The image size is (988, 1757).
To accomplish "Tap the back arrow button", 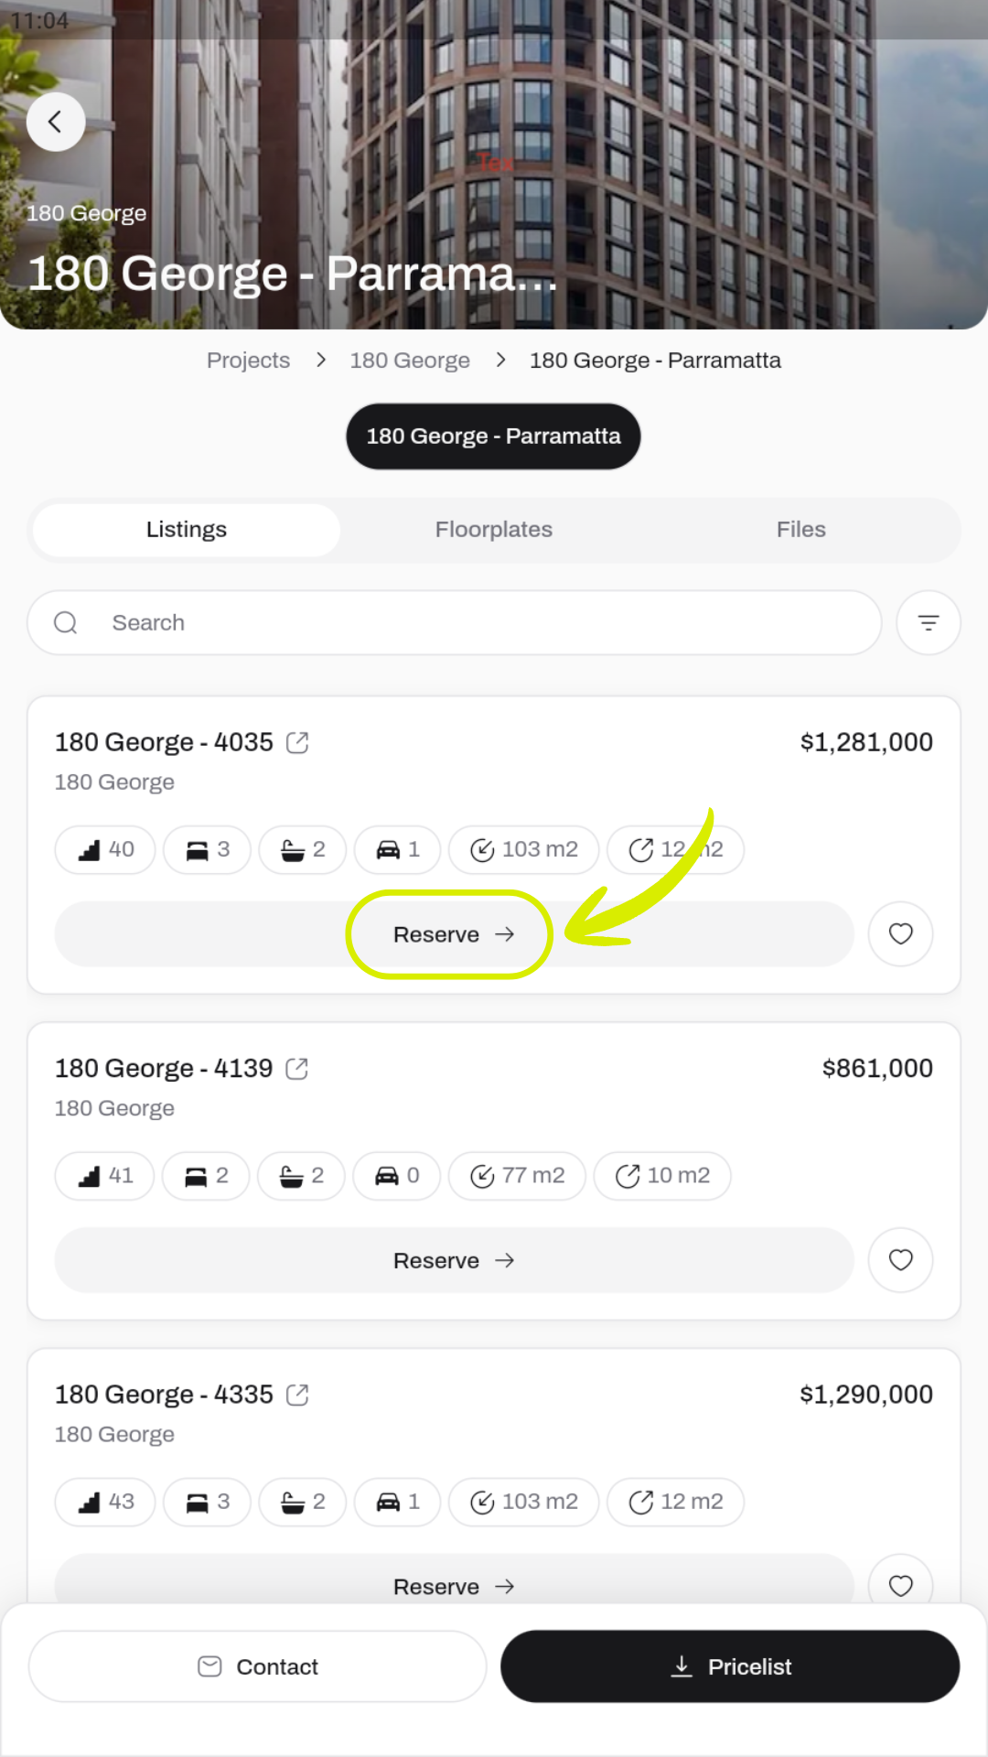I will (x=56, y=122).
